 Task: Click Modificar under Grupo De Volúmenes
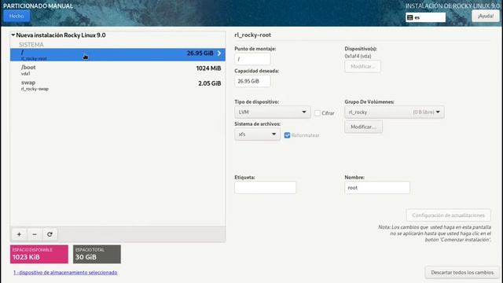pyautogui.click(x=363, y=127)
